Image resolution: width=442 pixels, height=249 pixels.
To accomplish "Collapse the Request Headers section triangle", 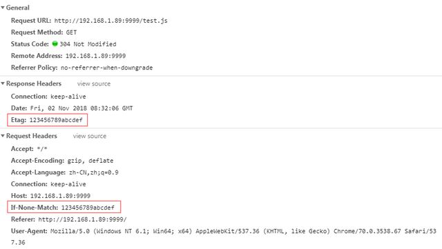I will (x=3, y=136).
